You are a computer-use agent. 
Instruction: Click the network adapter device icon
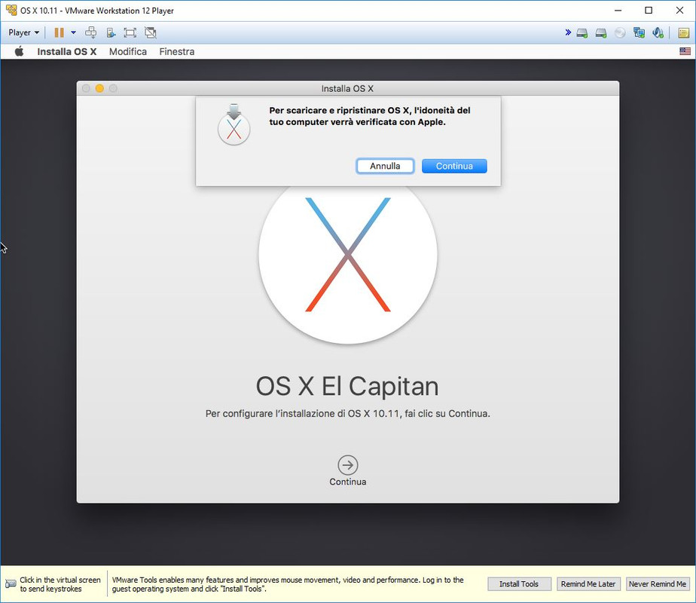coord(640,33)
